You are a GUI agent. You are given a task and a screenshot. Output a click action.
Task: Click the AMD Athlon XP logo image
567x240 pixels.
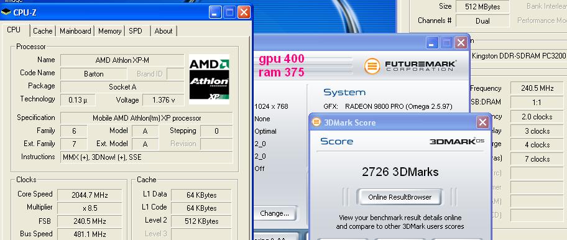click(x=209, y=79)
